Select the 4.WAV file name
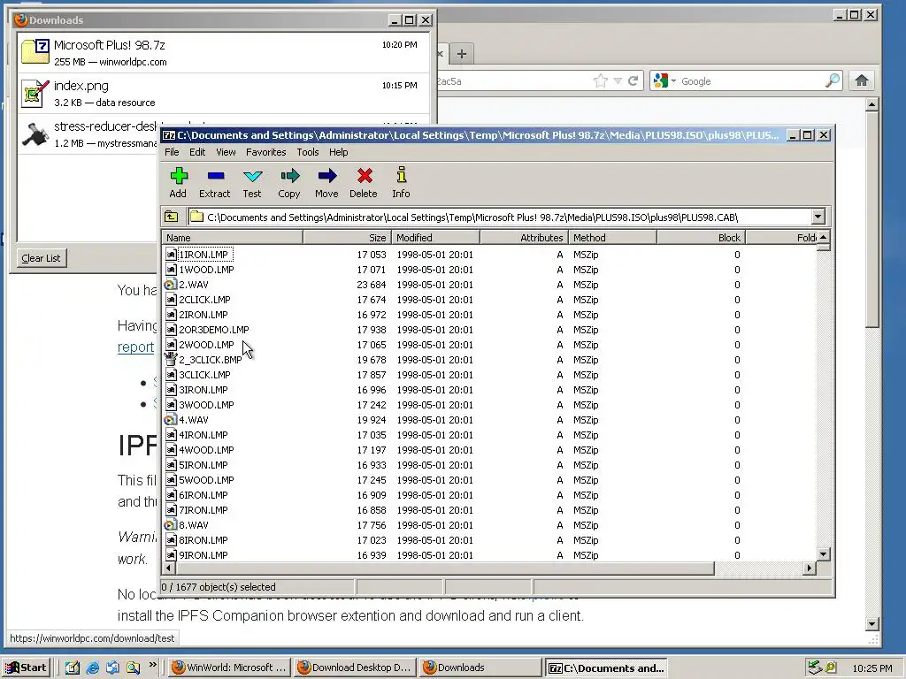This screenshot has width=906, height=679. pos(194,420)
